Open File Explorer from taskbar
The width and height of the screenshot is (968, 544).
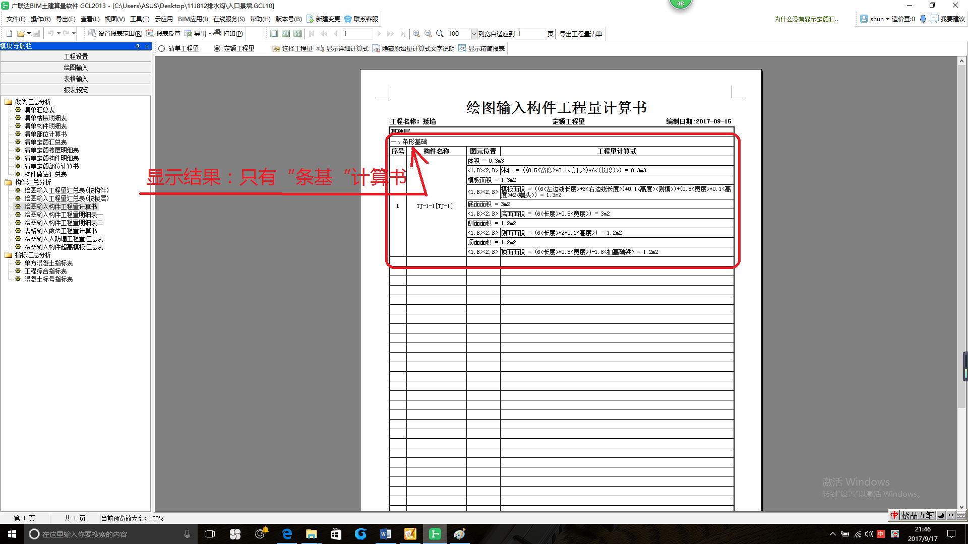312,534
